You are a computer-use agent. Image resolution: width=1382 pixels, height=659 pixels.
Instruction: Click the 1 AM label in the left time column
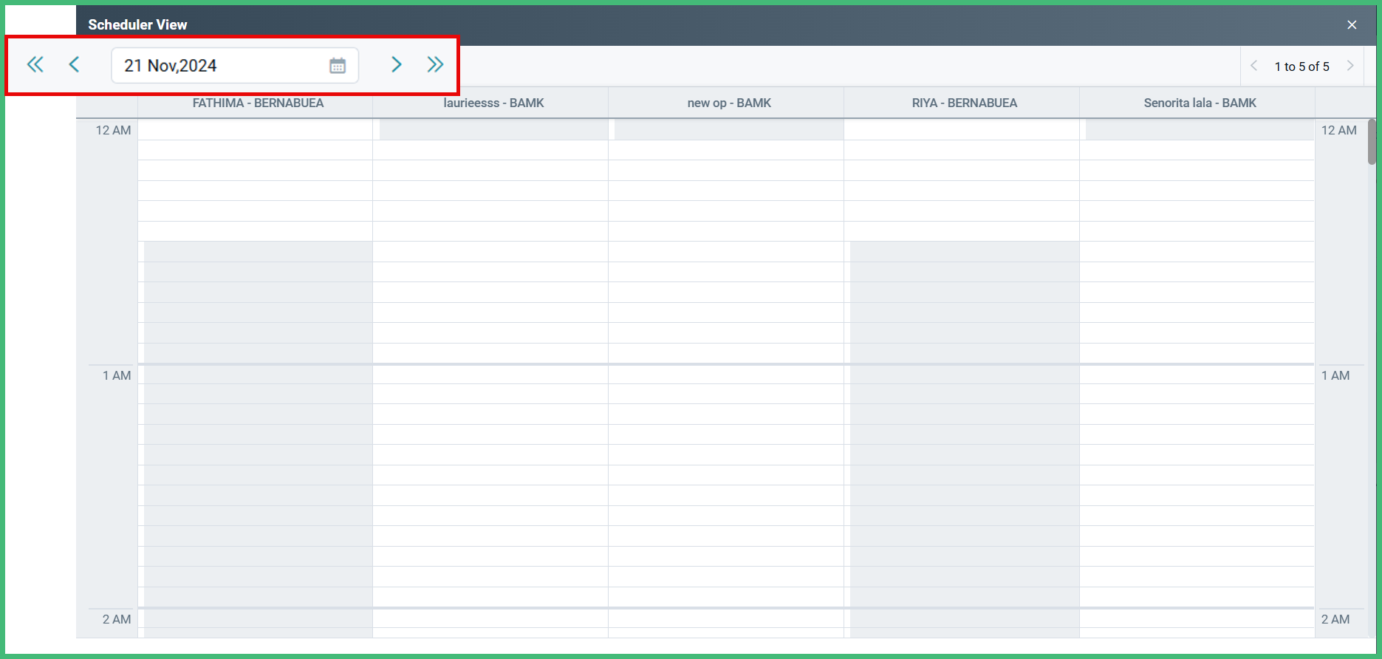pos(117,375)
